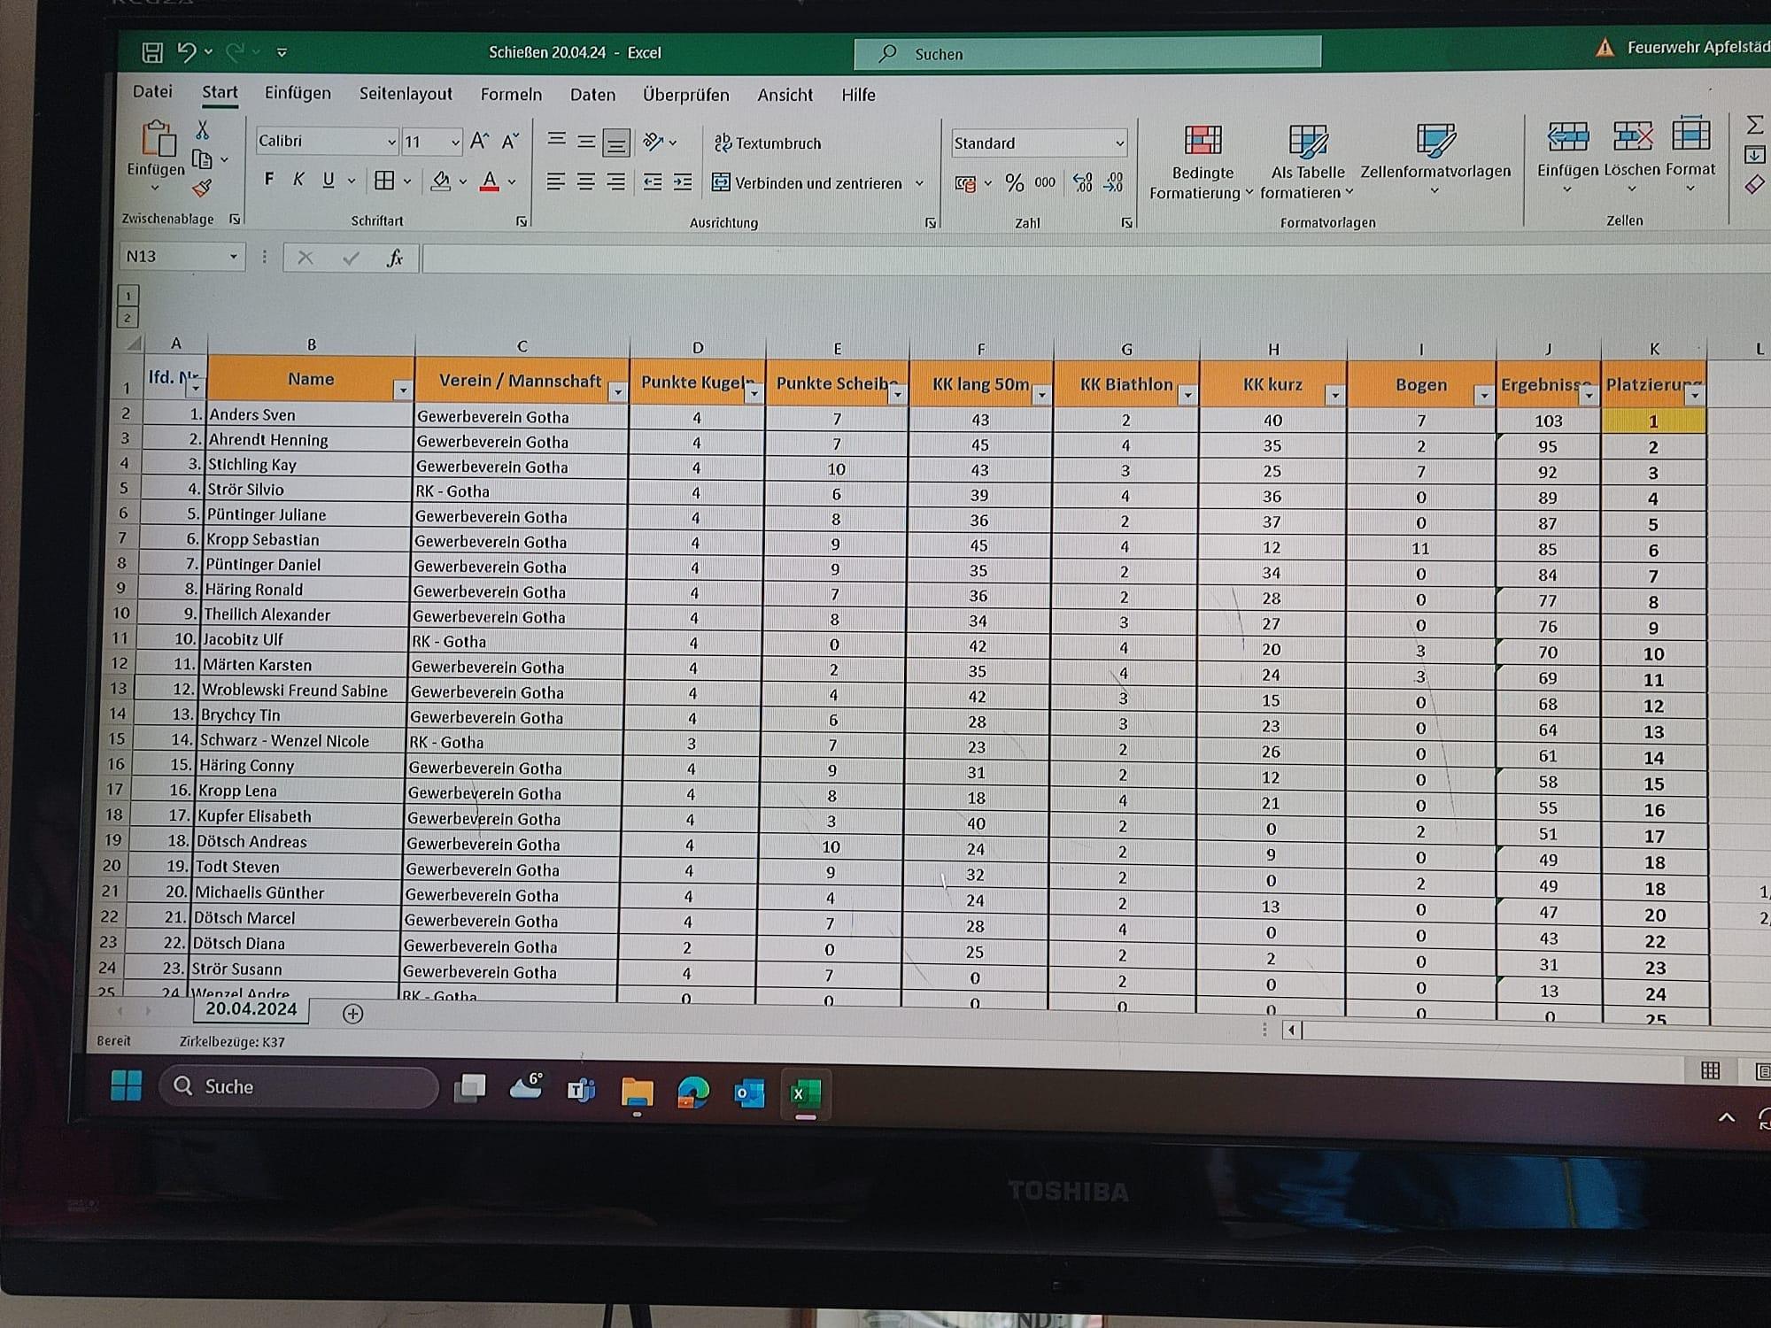Toggle right text alignment
Image resolution: width=1771 pixels, height=1328 pixels.
click(x=615, y=181)
